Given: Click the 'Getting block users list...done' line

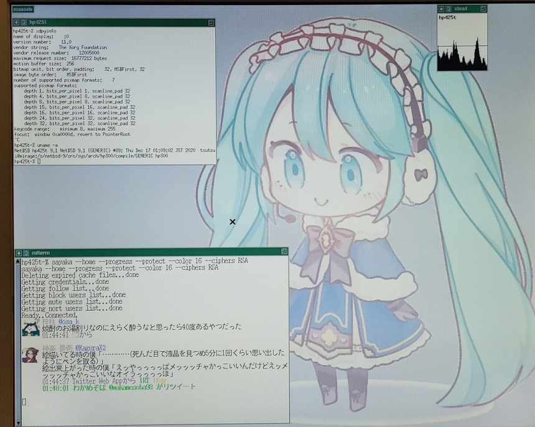Looking at the screenshot, I should pos(73,295).
